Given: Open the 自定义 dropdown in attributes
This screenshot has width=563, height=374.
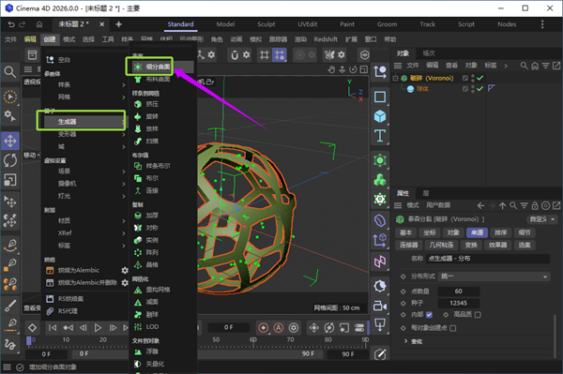Looking at the screenshot, I should point(541,219).
